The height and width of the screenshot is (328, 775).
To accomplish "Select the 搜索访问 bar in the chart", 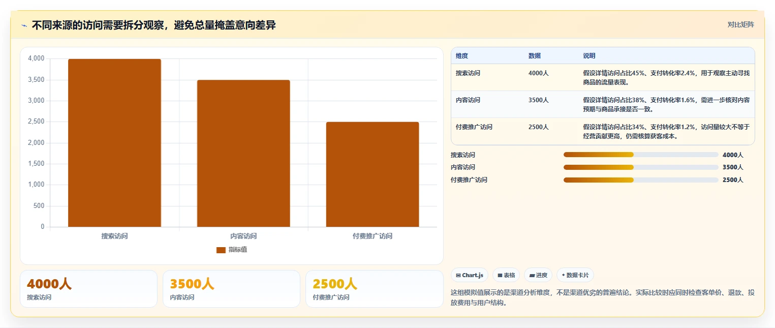I will click(114, 143).
